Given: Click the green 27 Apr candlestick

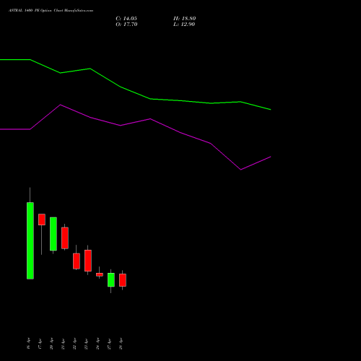Looking at the screenshot, I should 111,279.
